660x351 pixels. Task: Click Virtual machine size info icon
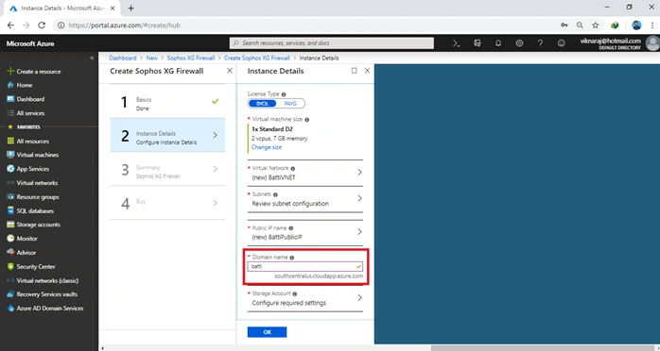pyautogui.click(x=306, y=120)
